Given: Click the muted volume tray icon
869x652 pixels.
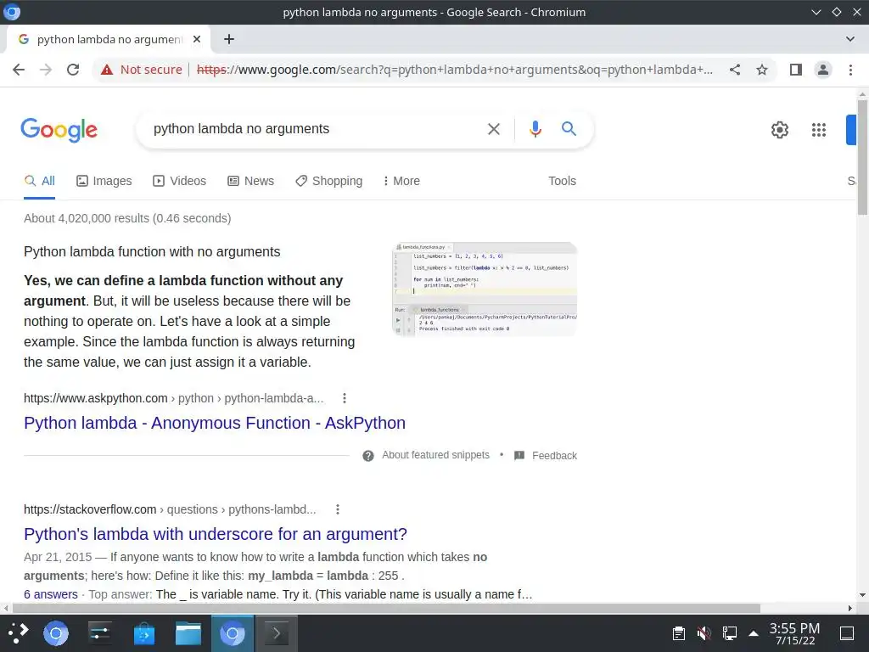Looking at the screenshot, I should [x=704, y=633].
